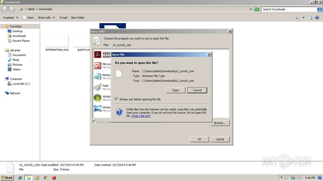Open Recent Places in navigation pane
The image size is (323, 181).
[x=21, y=41]
